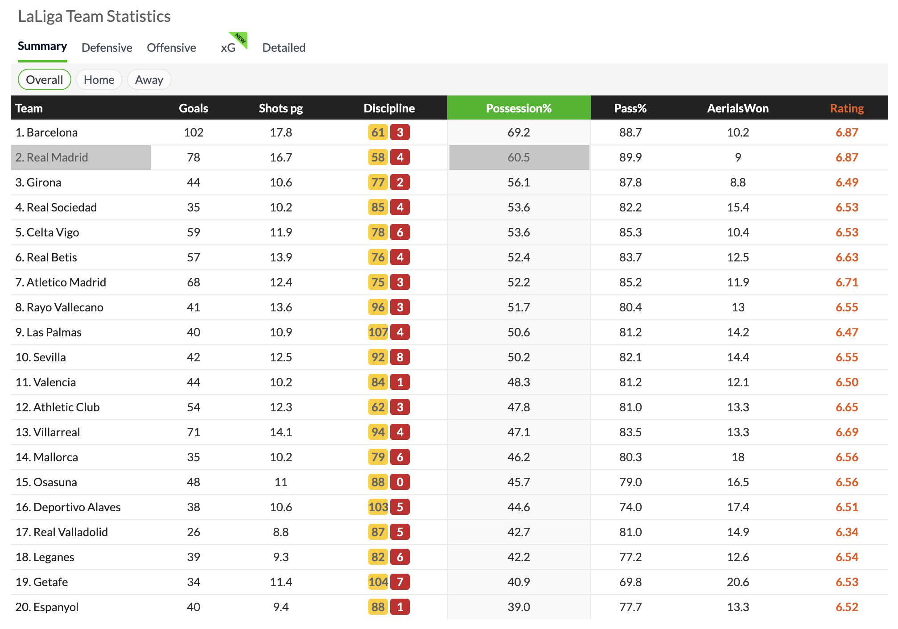Sort by the Rating column header

[847, 108]
